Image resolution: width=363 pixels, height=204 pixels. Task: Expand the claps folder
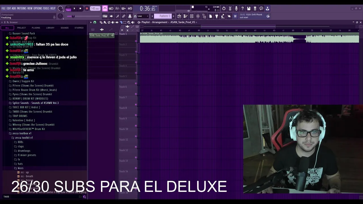point(21,146)
